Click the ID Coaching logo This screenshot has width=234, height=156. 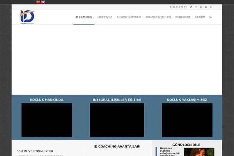tap(27, 17)
